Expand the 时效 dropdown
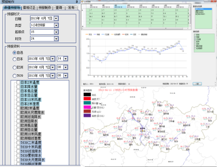Viewport: 217px width, 167px height. (56, 39)
